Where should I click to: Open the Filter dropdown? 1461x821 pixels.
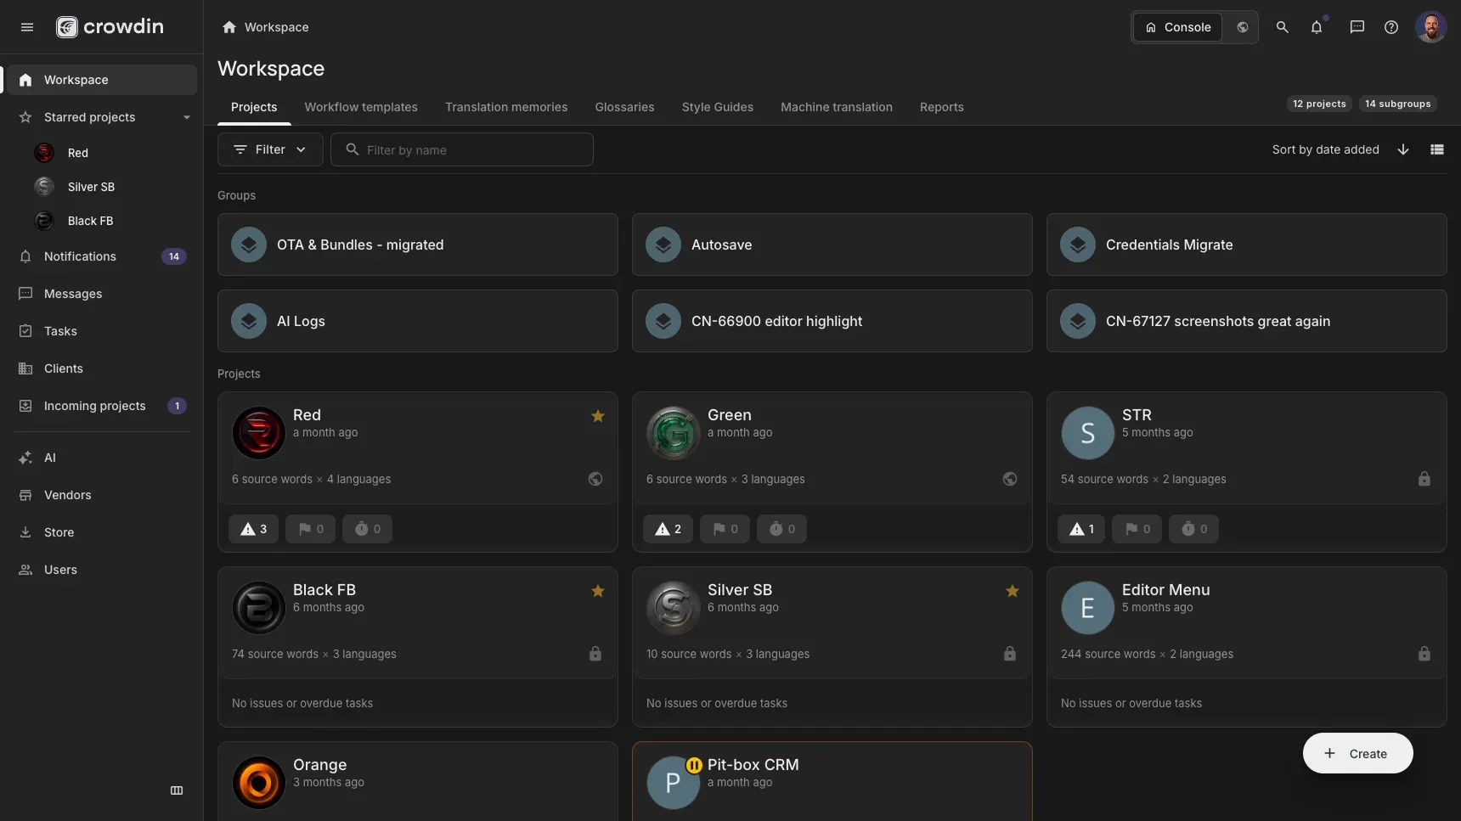(270, 149)
